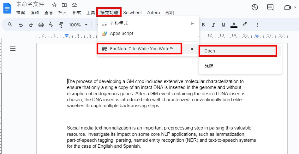Click the text 'for the case of English and Spanish.'

tap(104, 146)
